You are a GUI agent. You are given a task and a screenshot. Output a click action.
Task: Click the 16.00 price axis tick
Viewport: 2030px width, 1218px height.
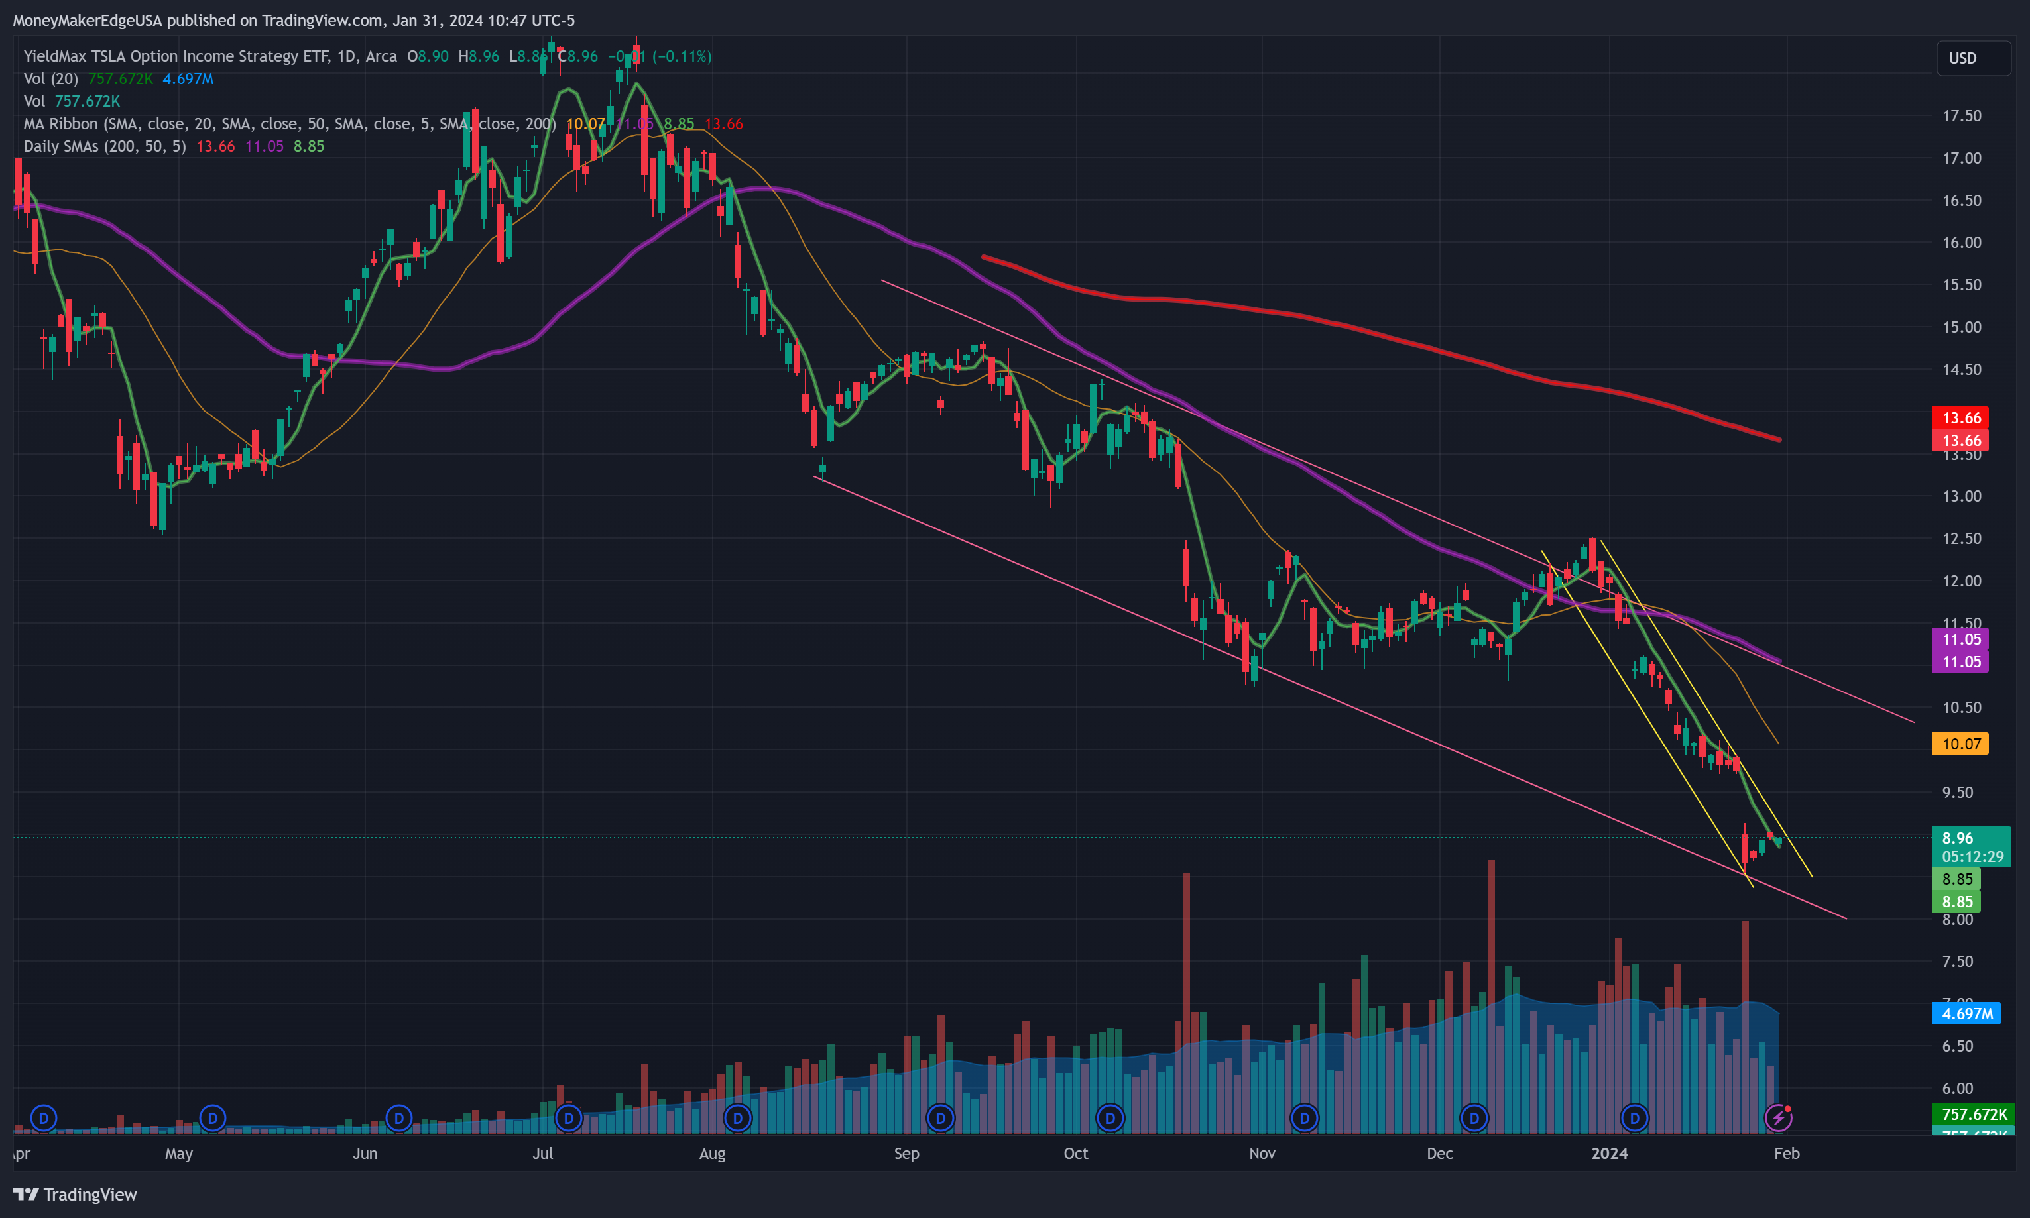pyautogui.click(x=1961, y=242)
